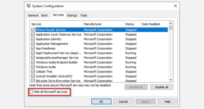This screenshot has height=109, width=204.
Task: Click the Disable all button
Action: click(x=162, y=87)
